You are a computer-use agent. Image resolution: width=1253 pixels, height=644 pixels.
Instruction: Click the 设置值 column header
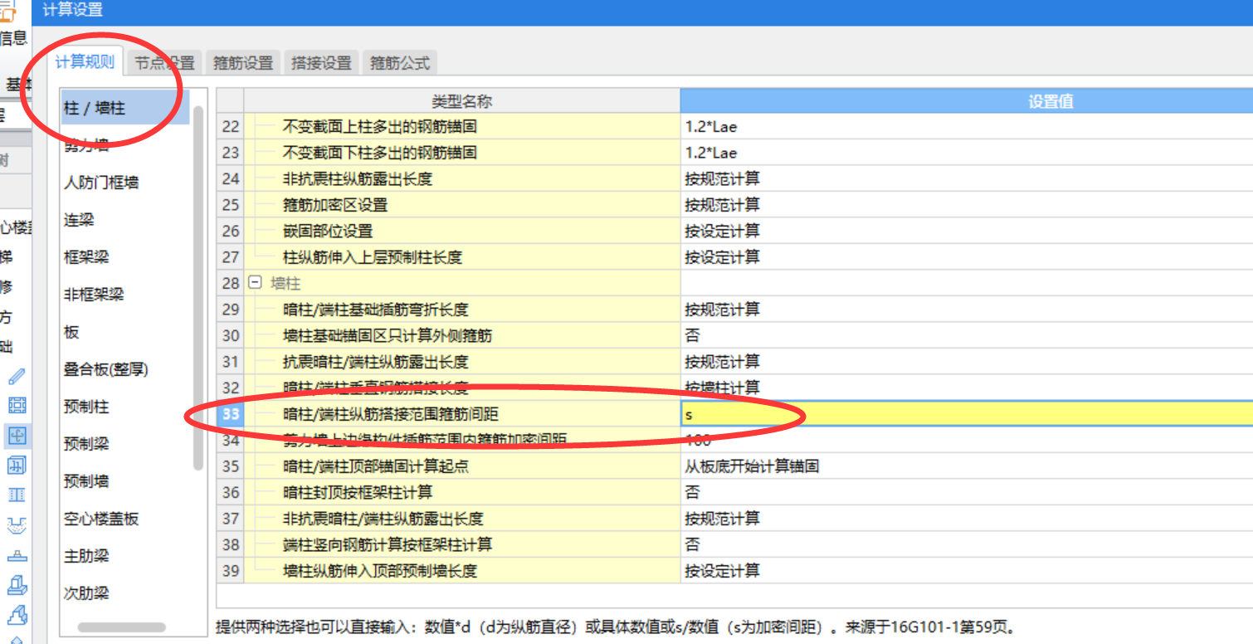[967, 101]
